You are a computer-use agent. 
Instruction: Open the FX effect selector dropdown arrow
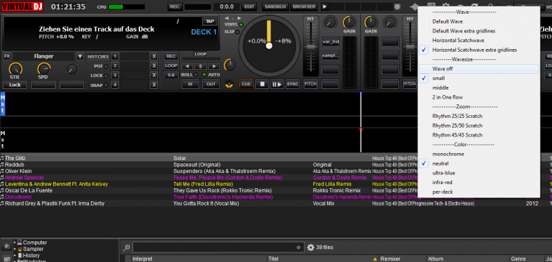[80, 57]
